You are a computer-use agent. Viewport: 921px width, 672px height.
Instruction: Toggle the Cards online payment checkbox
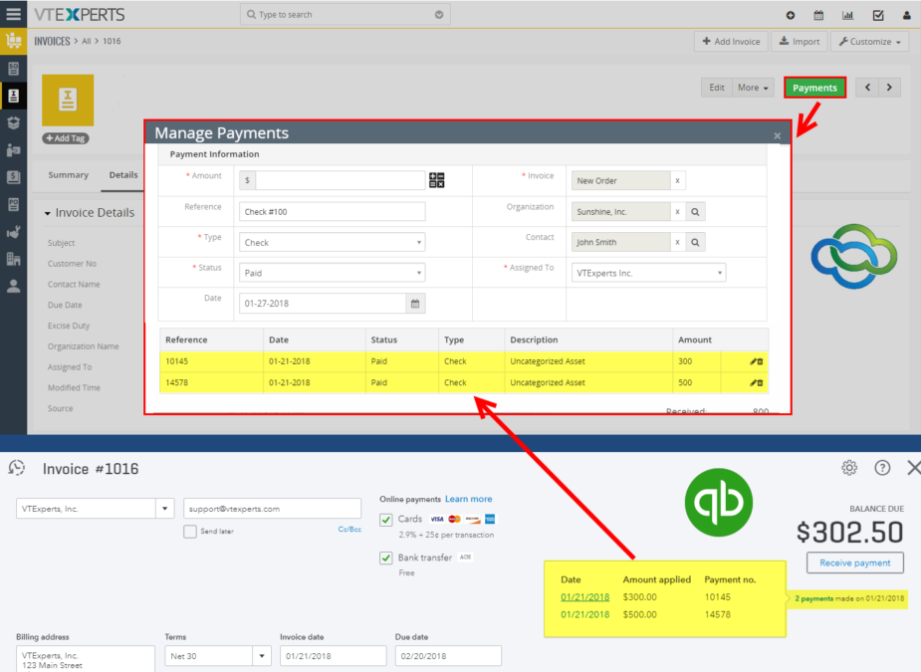386,520
